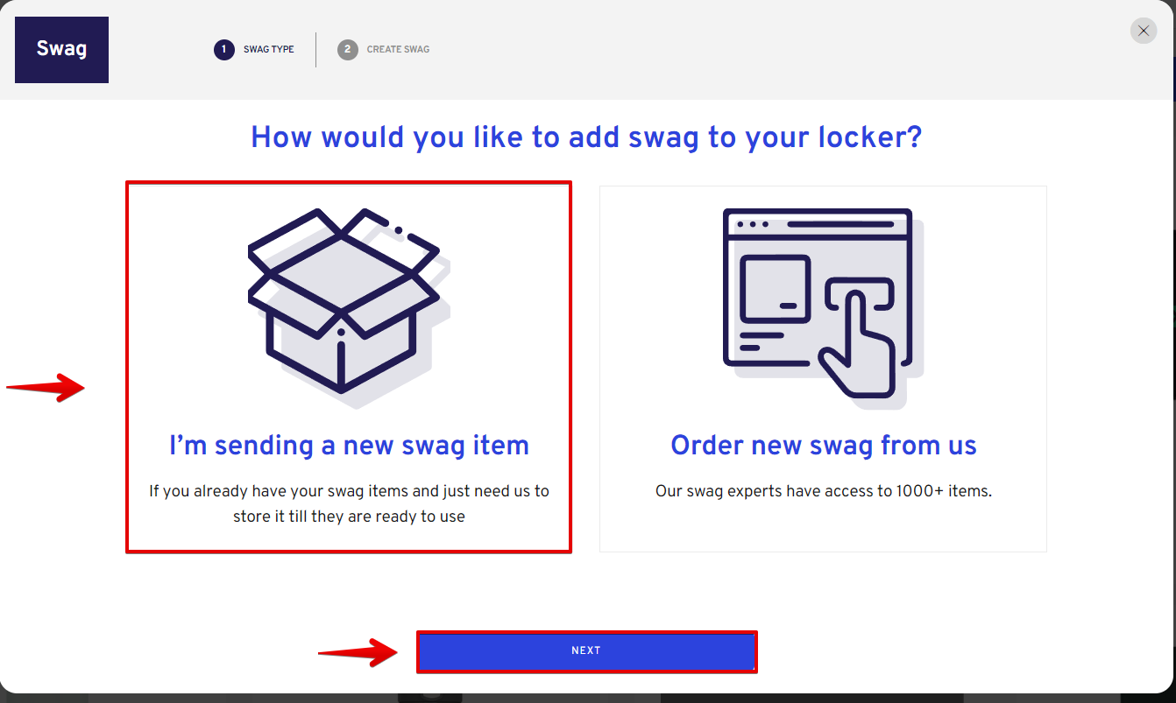Select step 2 circle number icon
Screen dimensions: 1176x703
pos(348,49)
